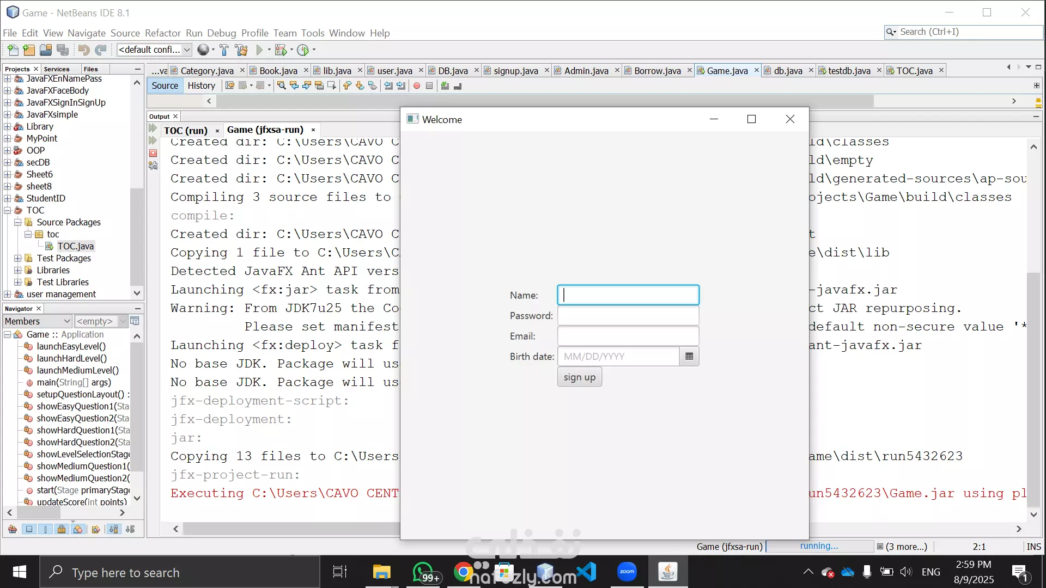Click the New Project toolbar icon
This screenshot has width=1046, height=588.
(29, 50)
